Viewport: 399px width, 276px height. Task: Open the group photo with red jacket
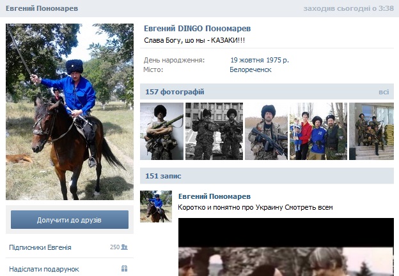pos(318,131)
